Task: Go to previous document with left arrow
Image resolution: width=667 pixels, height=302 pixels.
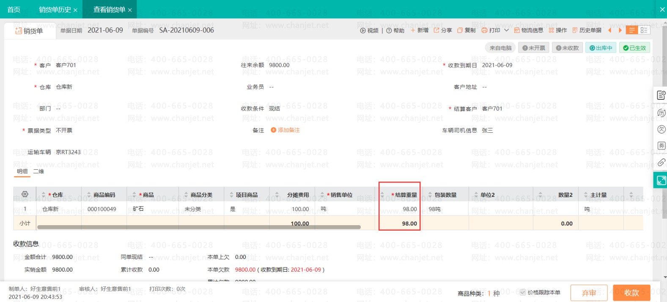Action: point(609,30)
